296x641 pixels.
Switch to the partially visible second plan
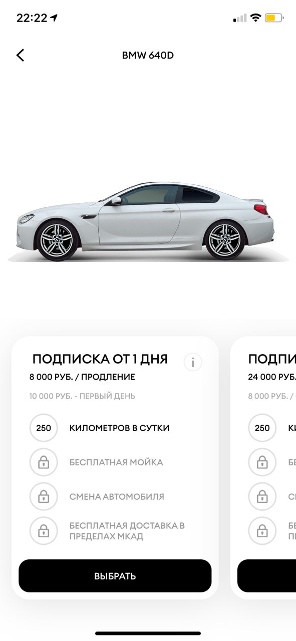(263, 468)
